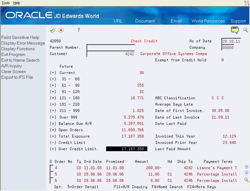
Task: Open the Document header link
Action: 145,21
